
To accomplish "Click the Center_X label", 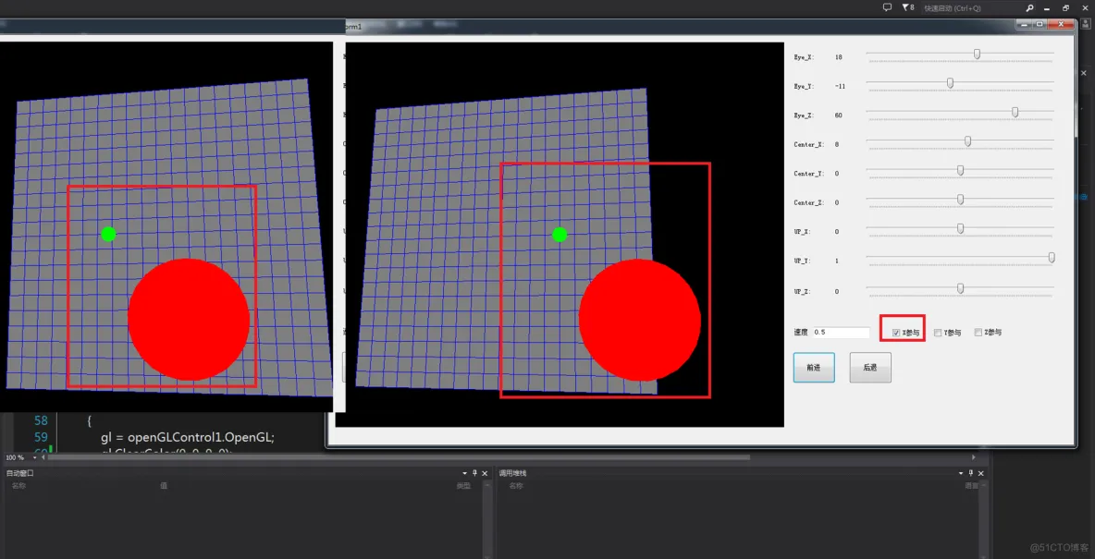I will tap(808, 144).
